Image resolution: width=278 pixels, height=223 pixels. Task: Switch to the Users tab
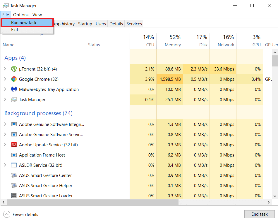(x=101, y=24)
